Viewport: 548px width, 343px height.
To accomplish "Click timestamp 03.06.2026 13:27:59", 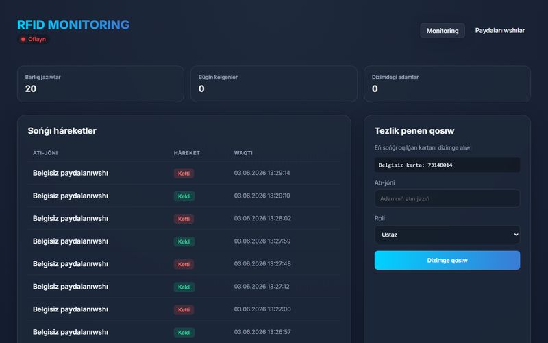I will (x=262, y=241).
